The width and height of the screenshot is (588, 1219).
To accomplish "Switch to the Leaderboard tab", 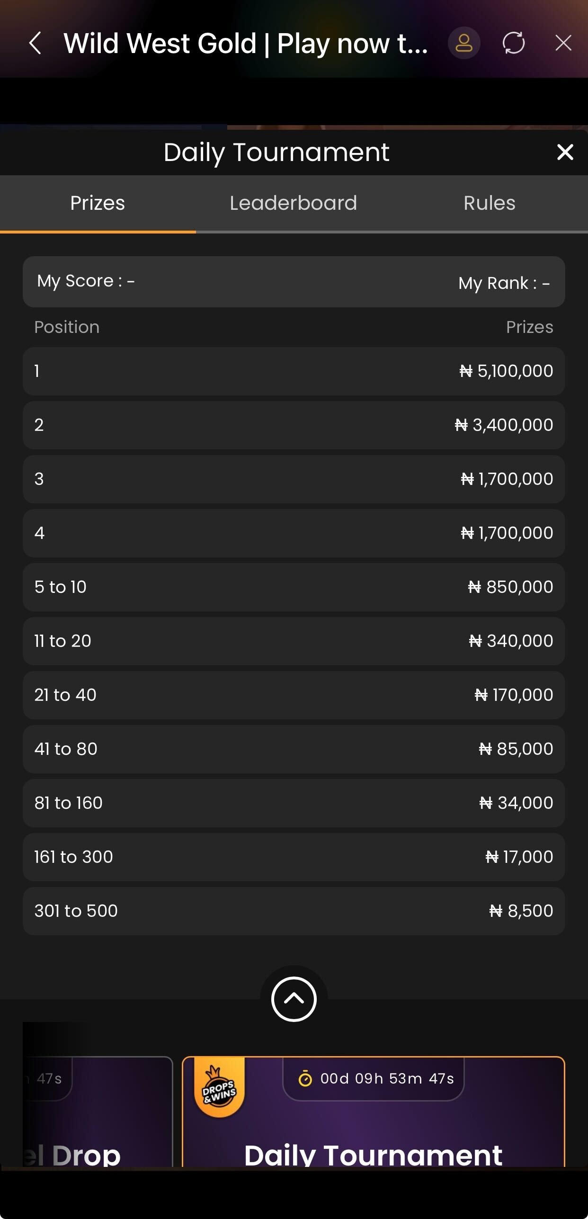I will point(293,203).
